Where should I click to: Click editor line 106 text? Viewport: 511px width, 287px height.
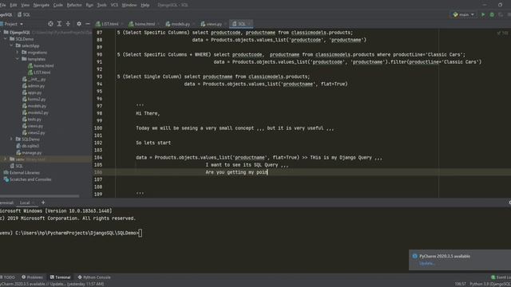point(236,172)
